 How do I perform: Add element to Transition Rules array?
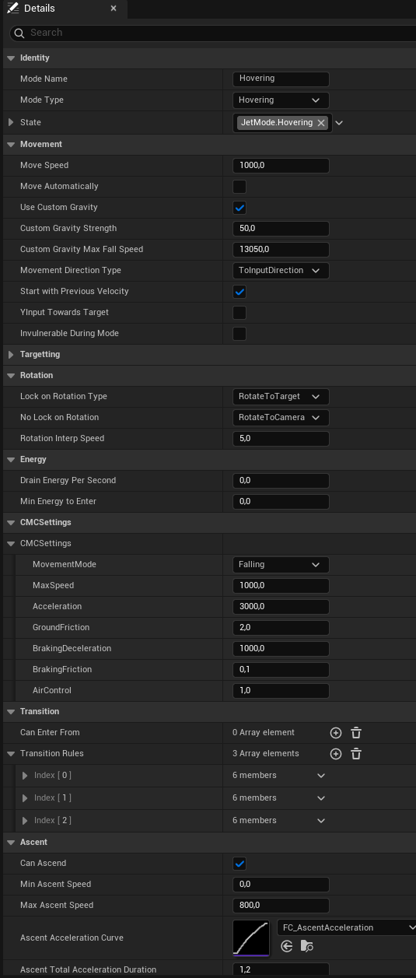click(336, 754)
